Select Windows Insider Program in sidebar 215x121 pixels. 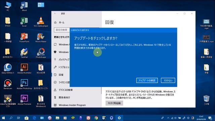pyautogui.click(x=72, y=105)
